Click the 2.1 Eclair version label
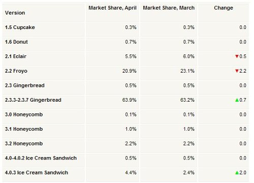This screenshot has width=254, height=183. click(x=16, y=56)
